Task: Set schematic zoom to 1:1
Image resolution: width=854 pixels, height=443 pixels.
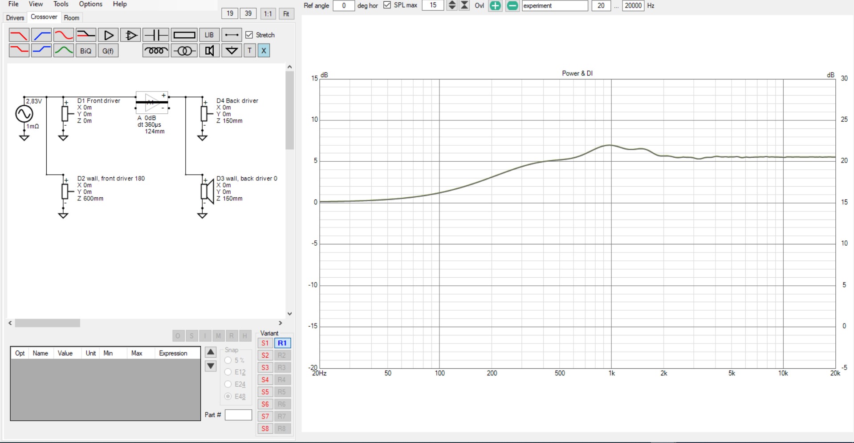Action: click(268, 13)
